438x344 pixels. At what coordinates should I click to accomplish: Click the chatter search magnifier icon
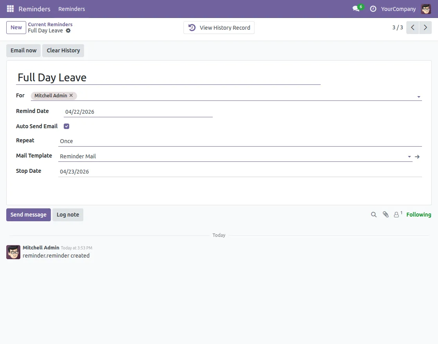(x=373, y=215)
